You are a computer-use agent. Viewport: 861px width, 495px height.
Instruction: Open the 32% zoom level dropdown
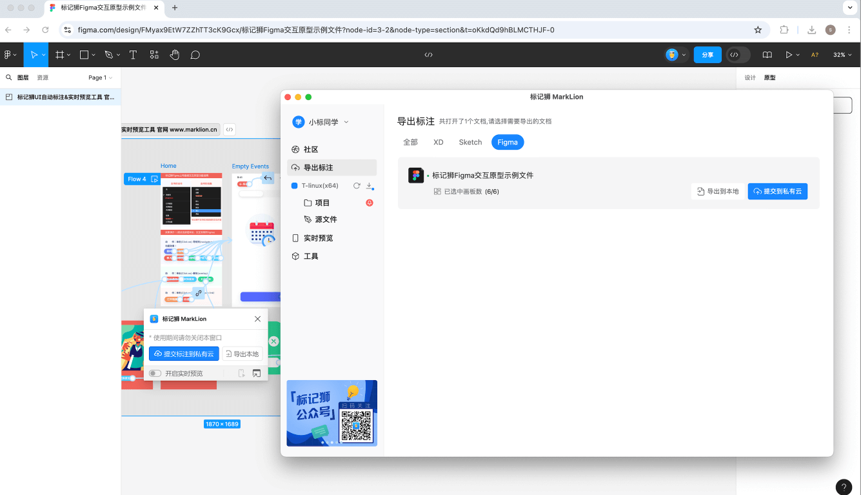pyautogui.click(x=842, y=55)
